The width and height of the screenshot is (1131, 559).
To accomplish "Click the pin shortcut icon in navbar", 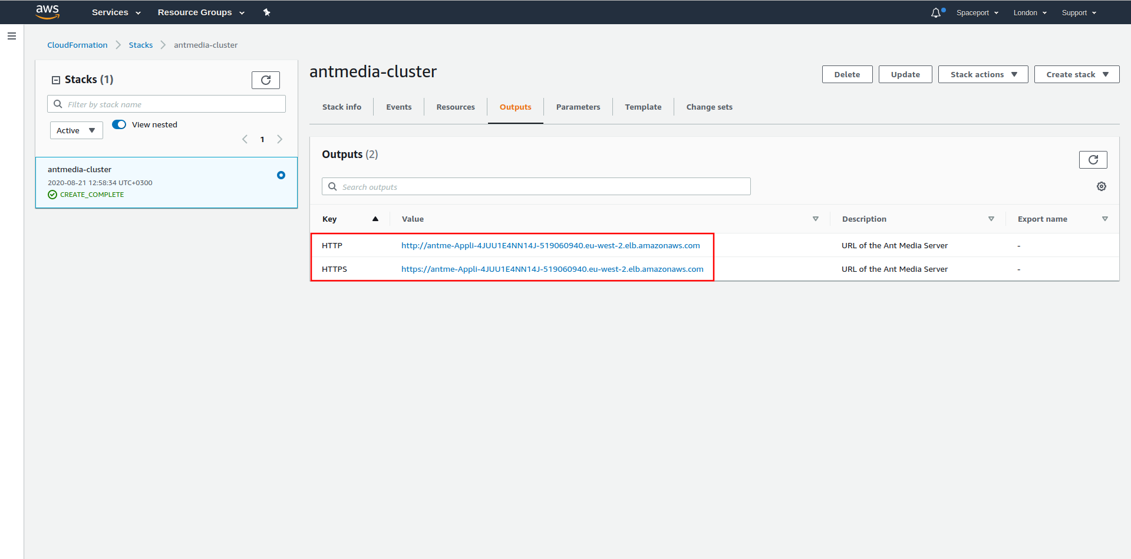I will click(266, 12).
